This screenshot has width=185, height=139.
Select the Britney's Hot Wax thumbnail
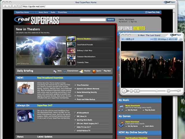tap(71, 51)
